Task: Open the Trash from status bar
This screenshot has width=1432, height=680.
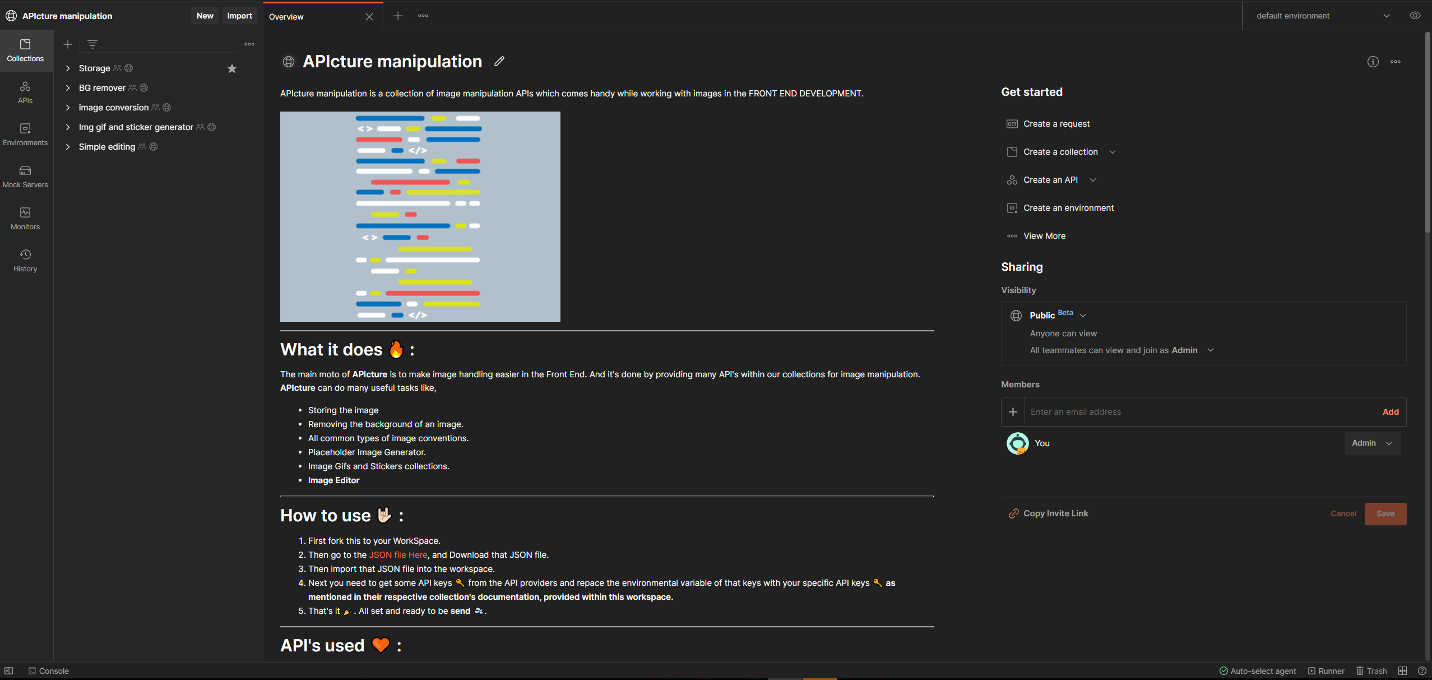Action: tap(1371, 671)
